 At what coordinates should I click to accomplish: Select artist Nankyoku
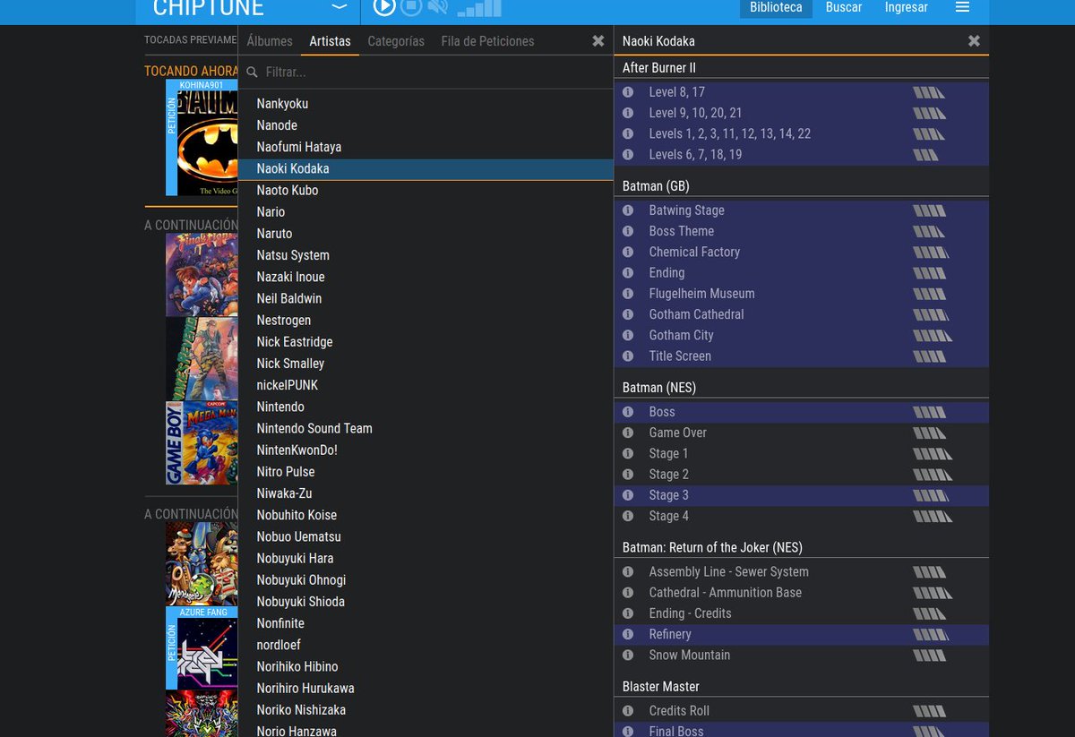[x=282, y=104]
